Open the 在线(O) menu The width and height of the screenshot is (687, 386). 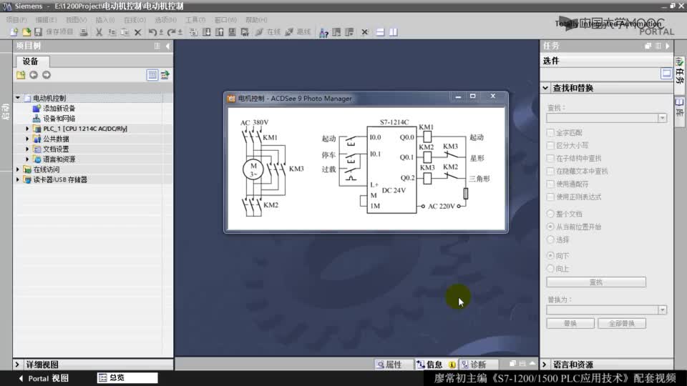pos(135,20)
